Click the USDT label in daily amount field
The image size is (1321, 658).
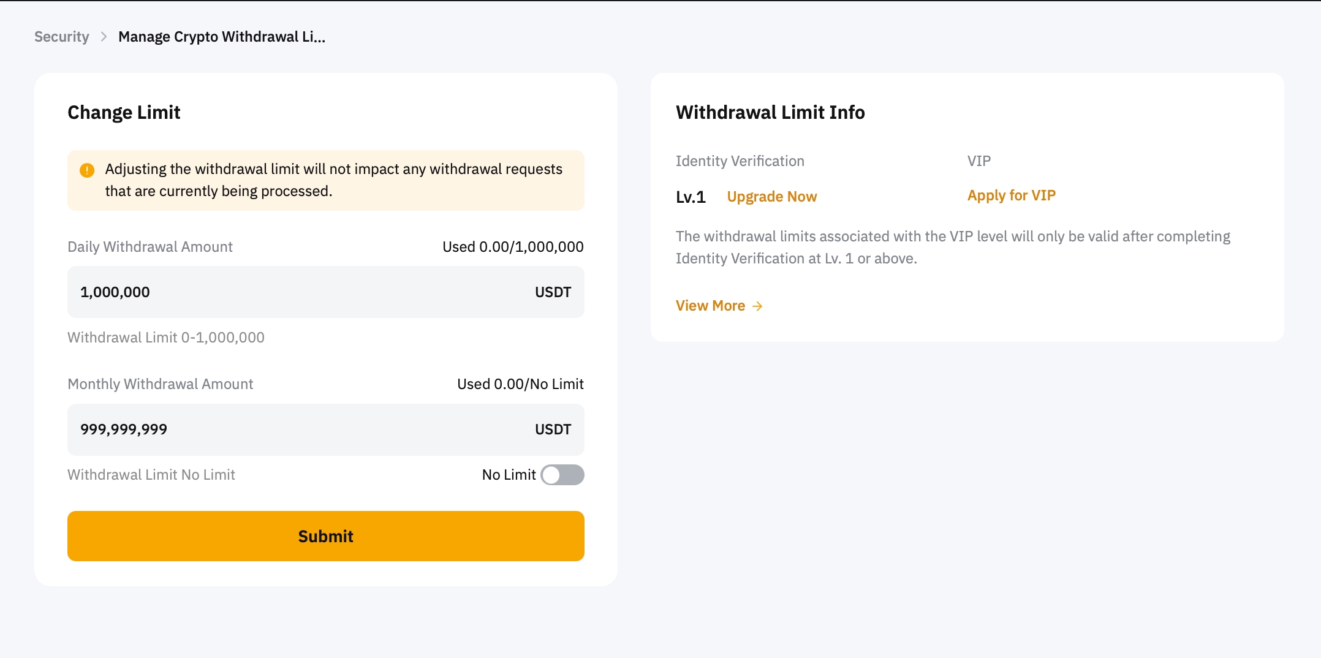(x=553, y=292)
